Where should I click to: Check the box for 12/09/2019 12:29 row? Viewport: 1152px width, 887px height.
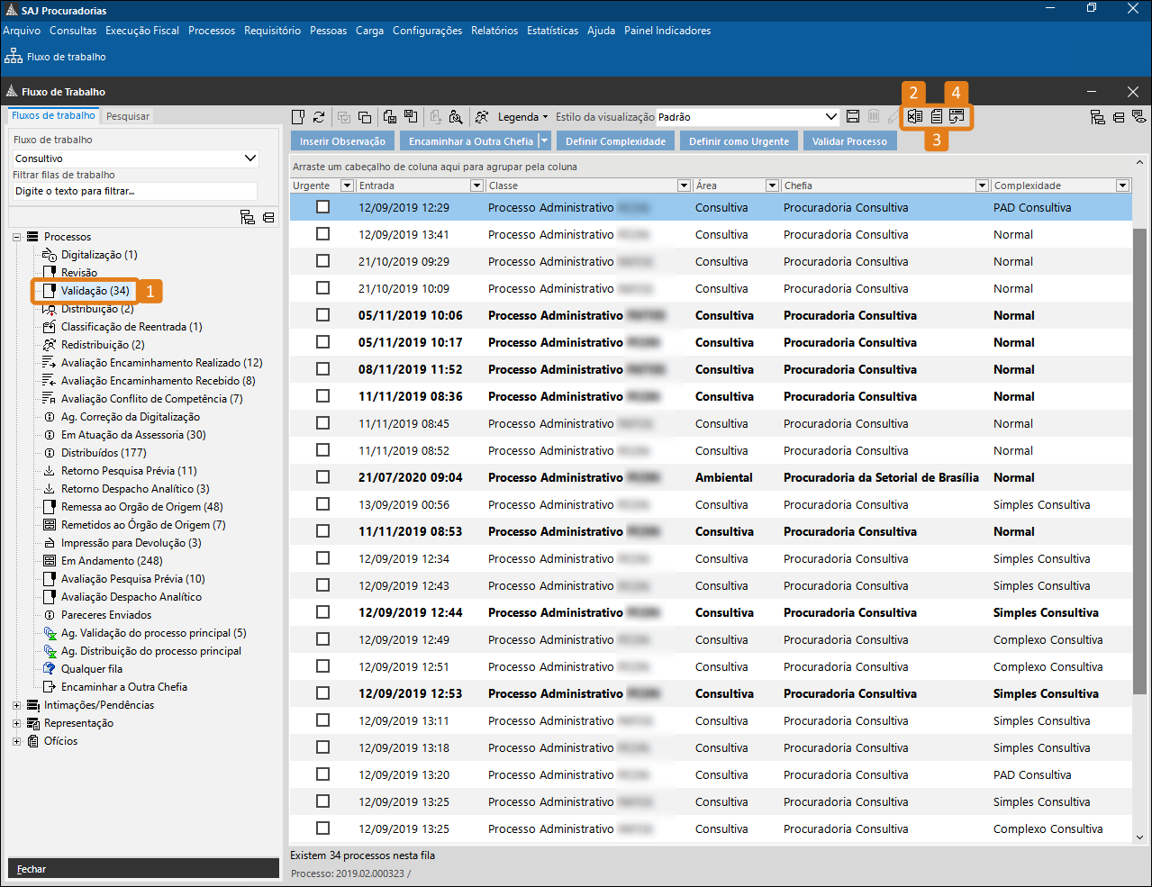322,207
